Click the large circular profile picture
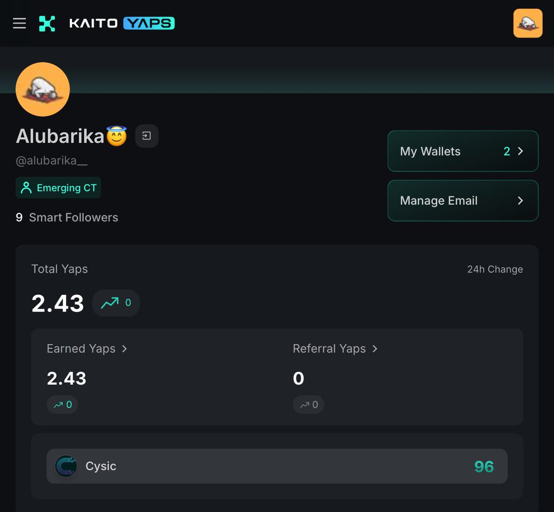Screen dimensions: 554x512 pos(42,89)
